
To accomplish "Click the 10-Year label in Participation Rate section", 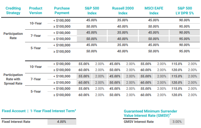I will 36,23.
